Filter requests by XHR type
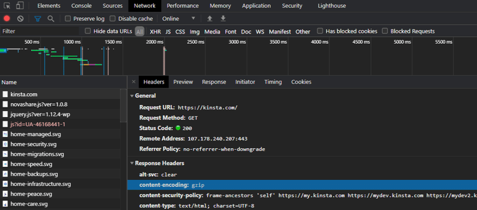The width and height of the screenshot is (477, 210). pyautogui.click(x=155, y=32)
